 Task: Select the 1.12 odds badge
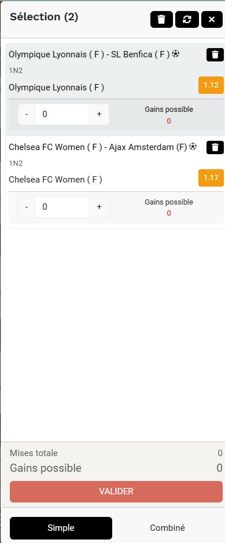point(211,85)
